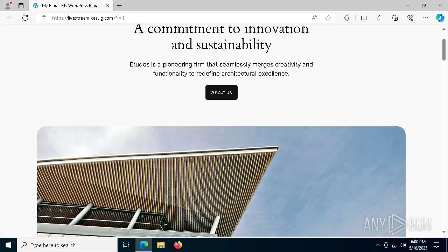
Task: Launch Firefox from the taskbar
Action: tap(178, 245)
